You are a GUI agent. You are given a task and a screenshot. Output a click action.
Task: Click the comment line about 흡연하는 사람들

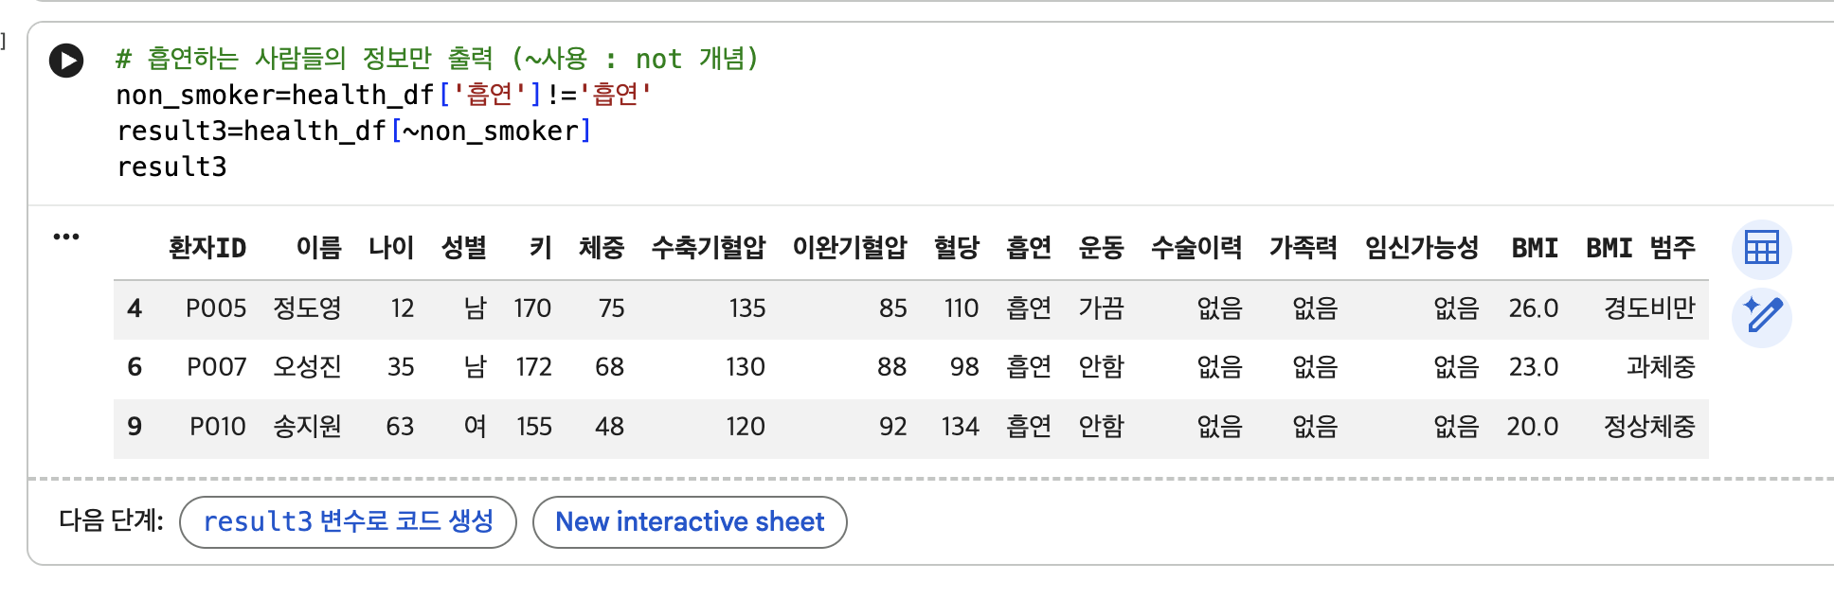(x=437, y=59)
